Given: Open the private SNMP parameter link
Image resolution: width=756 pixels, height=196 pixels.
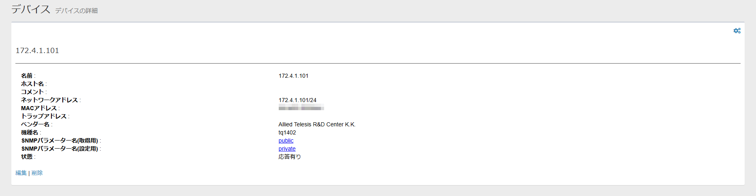Looking at the screenshot, I should point(287,149).
